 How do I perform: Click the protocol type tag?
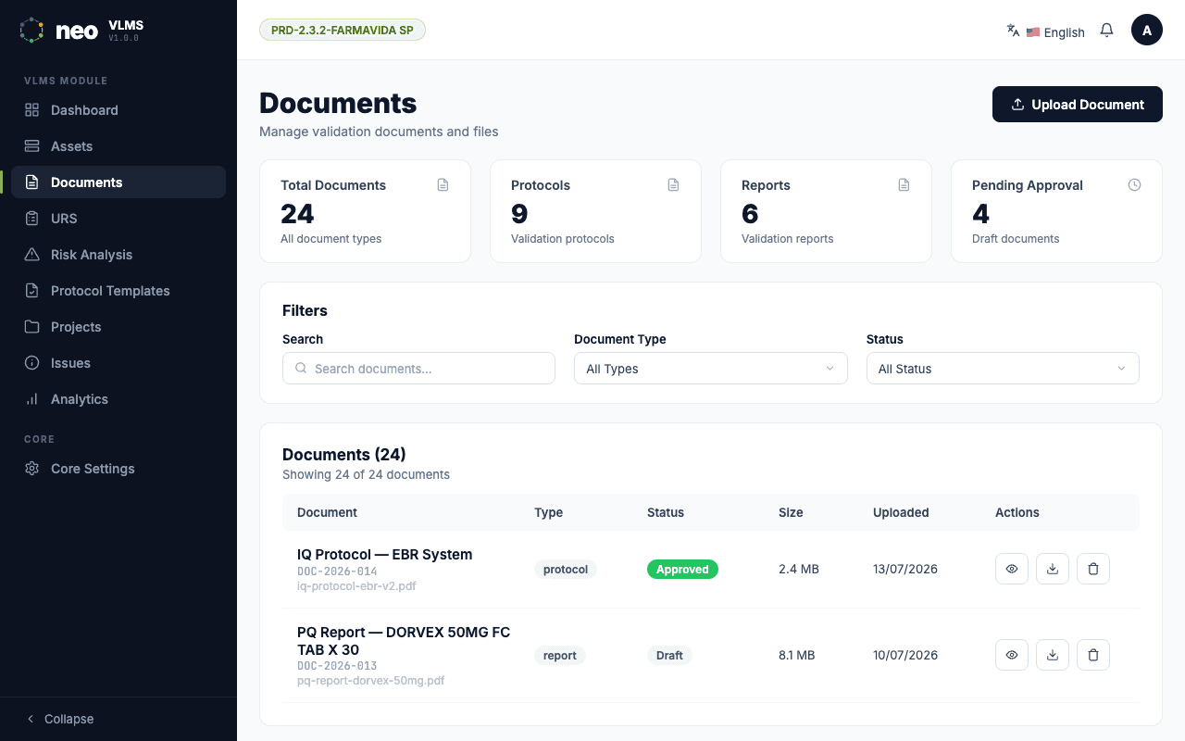[x=566, y=570]
